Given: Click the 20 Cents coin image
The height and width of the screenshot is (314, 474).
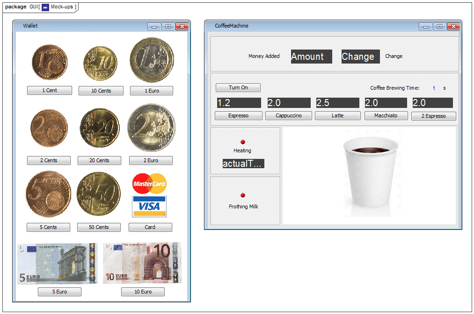Looking at the screenshot, I should click(x=100, y=128).
